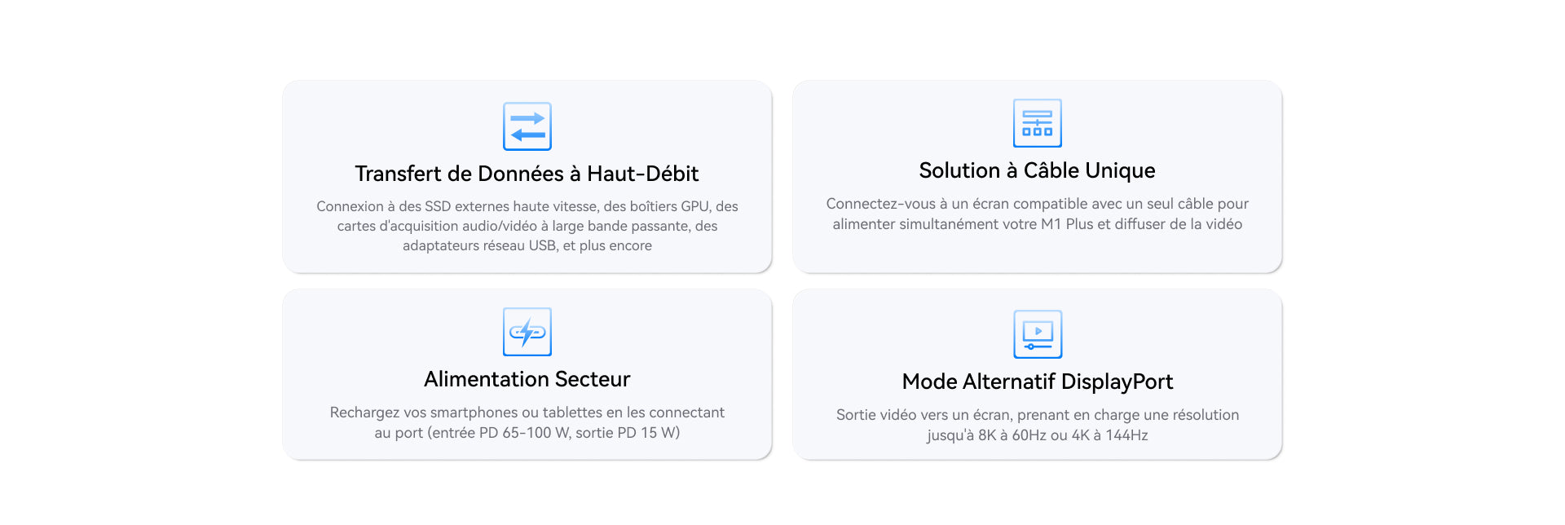Click the 'Transfert de Données à Haut-Débit' heading

[x=527, y=174]
